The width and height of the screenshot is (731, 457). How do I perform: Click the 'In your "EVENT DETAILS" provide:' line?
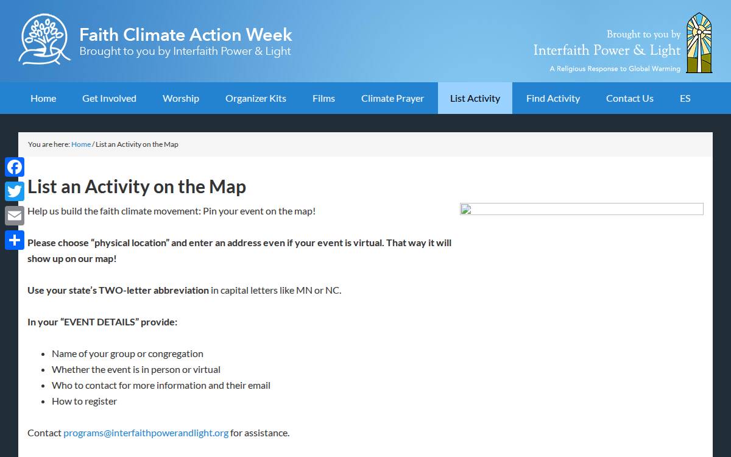point(102,322)
